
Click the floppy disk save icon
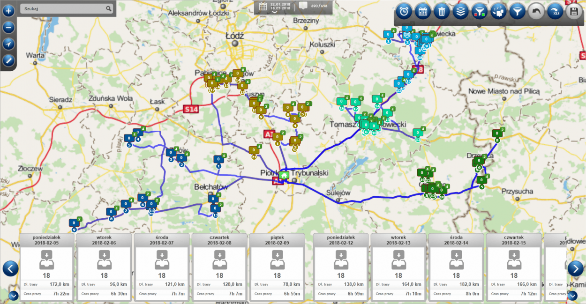574,12
